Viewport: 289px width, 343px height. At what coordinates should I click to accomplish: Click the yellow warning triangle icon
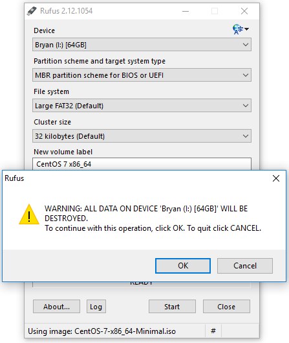click(x=29, y=215)
